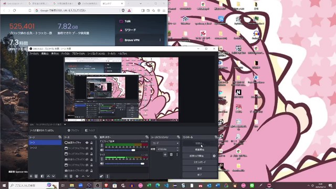Open Brave Shields icon in address bar
The width and height of the screenshot is (336, 189).
(x=123, y=10)
